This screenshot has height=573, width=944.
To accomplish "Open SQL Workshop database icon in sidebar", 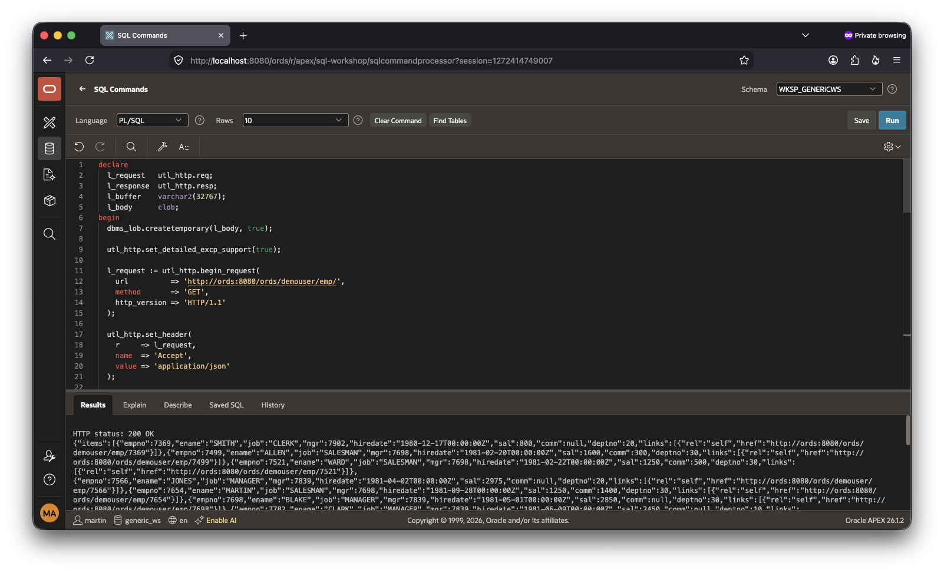I will 49,148.
